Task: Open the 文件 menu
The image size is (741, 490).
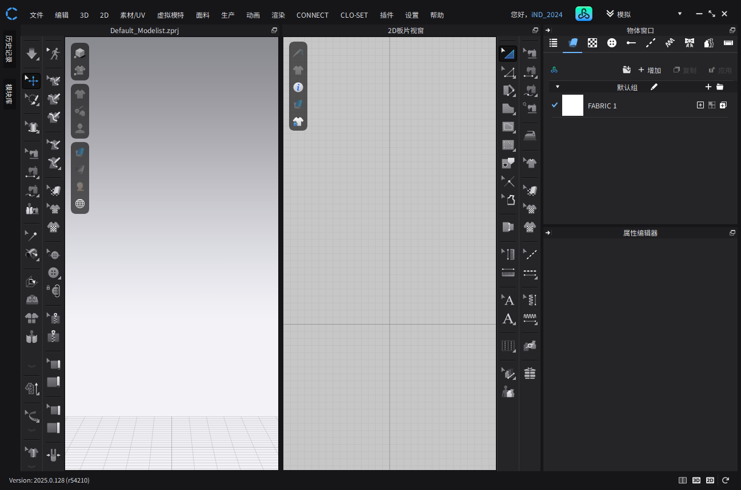Action: click(37, 15)
